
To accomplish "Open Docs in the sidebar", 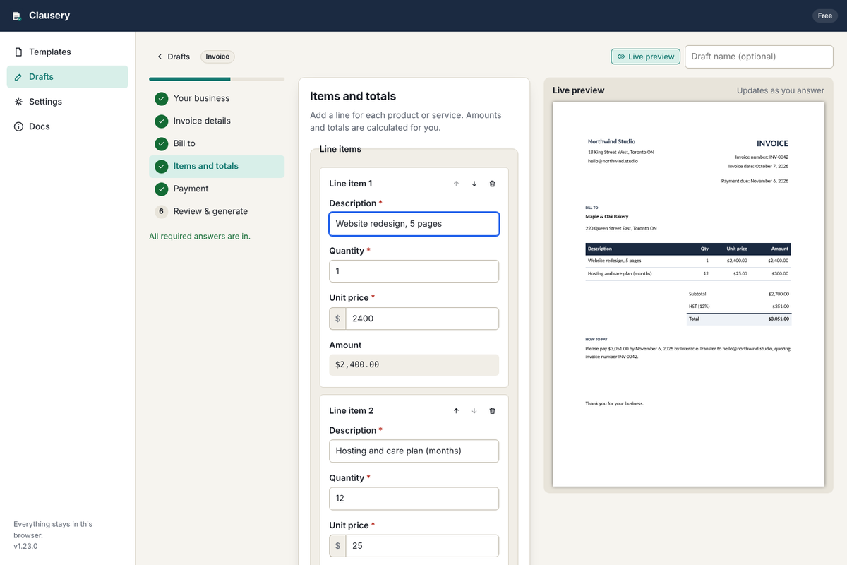I will point(68,126).
